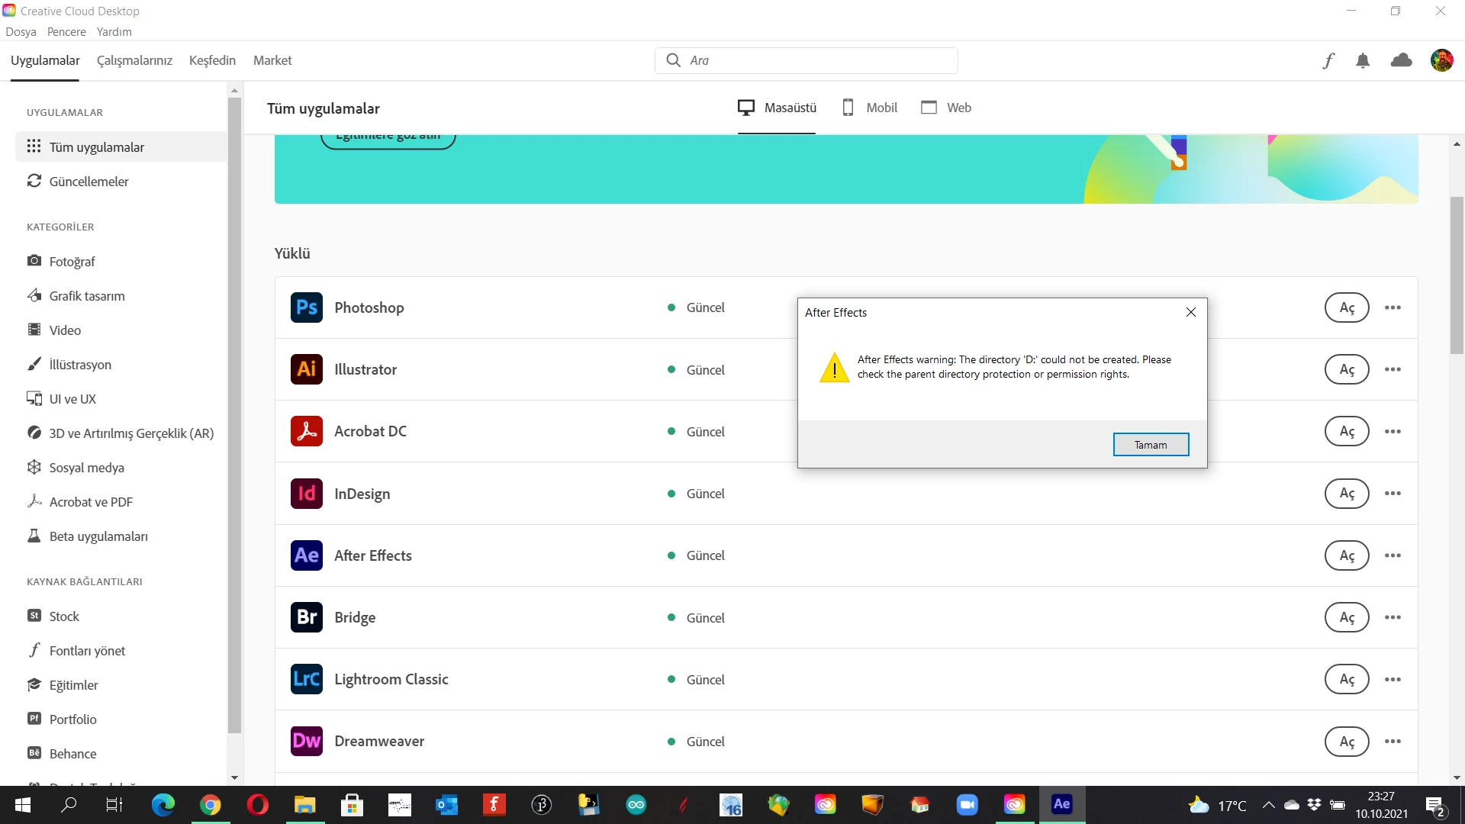Click the After Effects app icon
1465x824 pixels.
(x=306, y=555)
